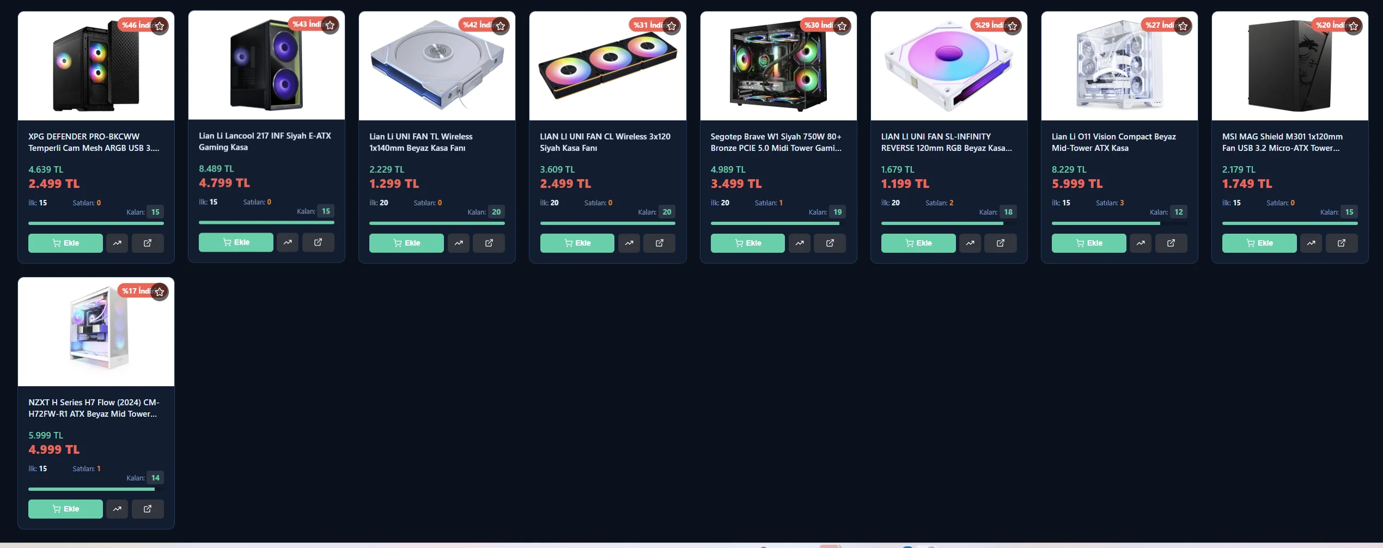Favorite the XPG DEFENDER PRO case with star

coord(160,26)
